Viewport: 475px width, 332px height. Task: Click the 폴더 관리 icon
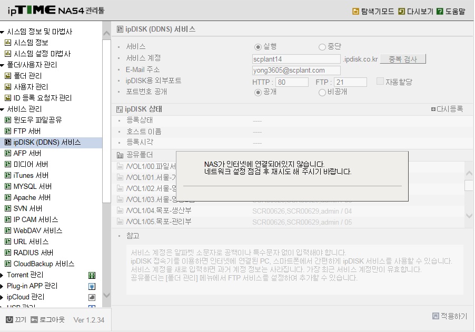pyautogui.click(x=8, y=76)
